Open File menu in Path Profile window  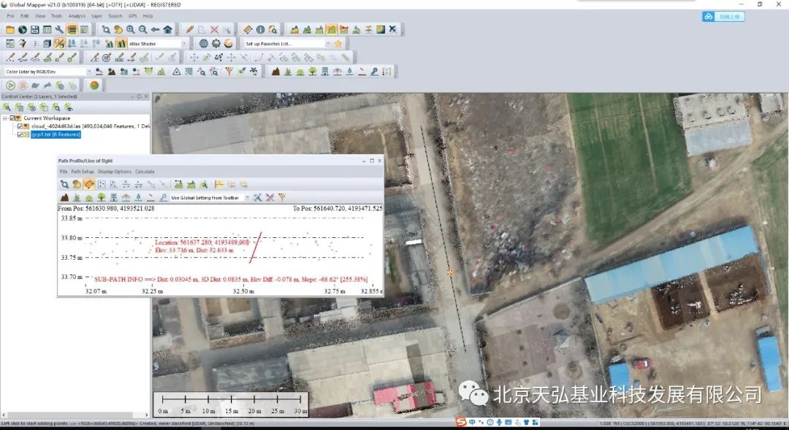[x=64, y=172]
